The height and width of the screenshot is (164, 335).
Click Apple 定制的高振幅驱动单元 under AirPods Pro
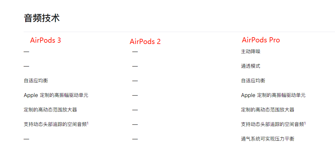tap(273, 95)
